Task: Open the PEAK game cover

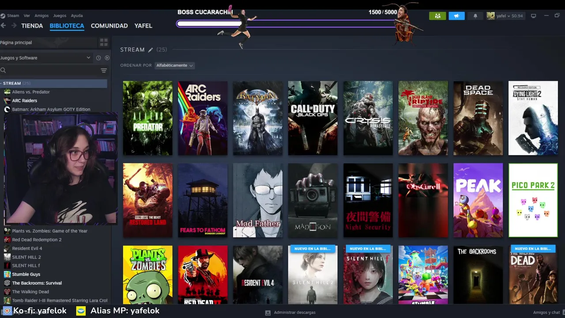Action: point(478,201)
